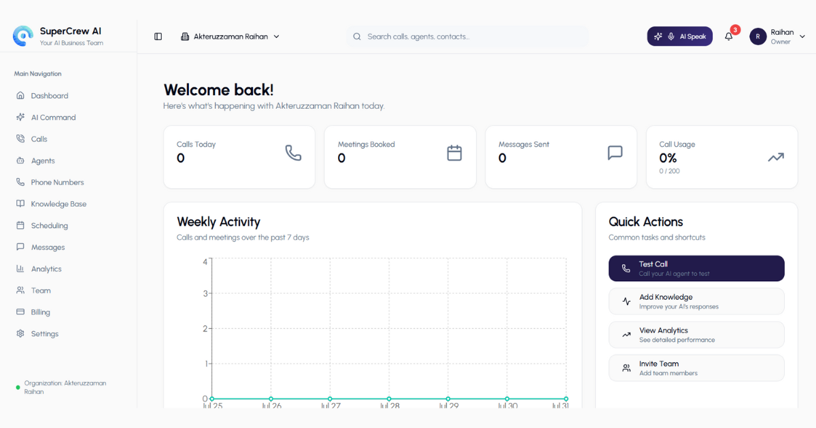The image size is (816, 428).
Task: Click the Messages chat bubble icon in sidebar
Action: 20,247
